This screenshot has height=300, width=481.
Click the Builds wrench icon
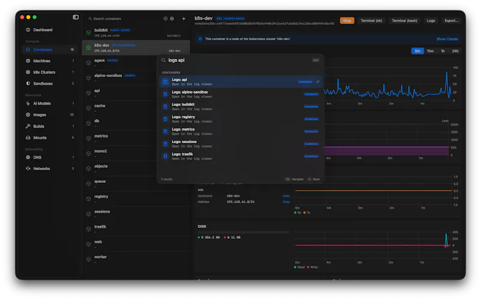click(28, 126)
